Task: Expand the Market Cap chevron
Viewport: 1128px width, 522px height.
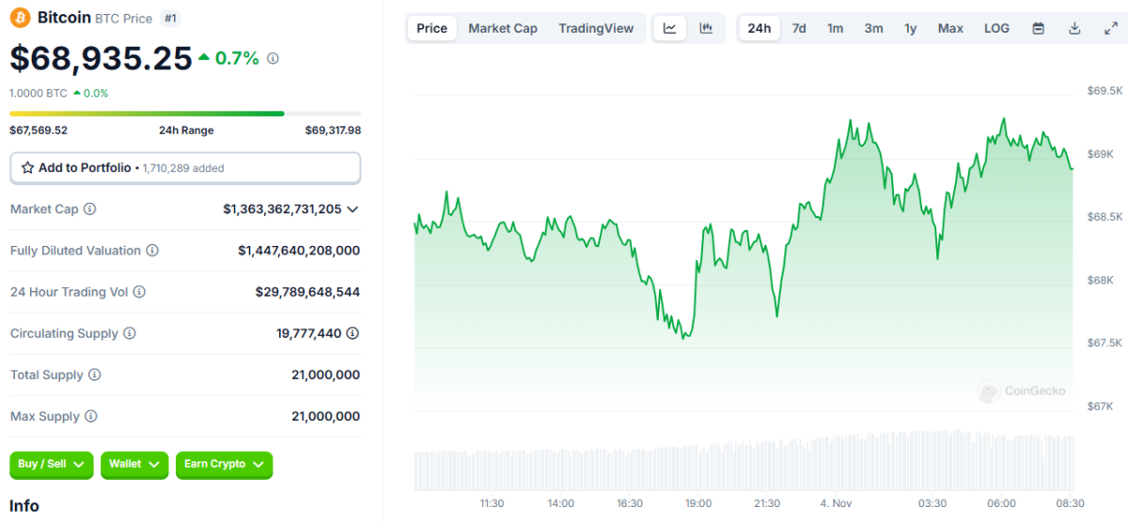Action: point(352,209)
